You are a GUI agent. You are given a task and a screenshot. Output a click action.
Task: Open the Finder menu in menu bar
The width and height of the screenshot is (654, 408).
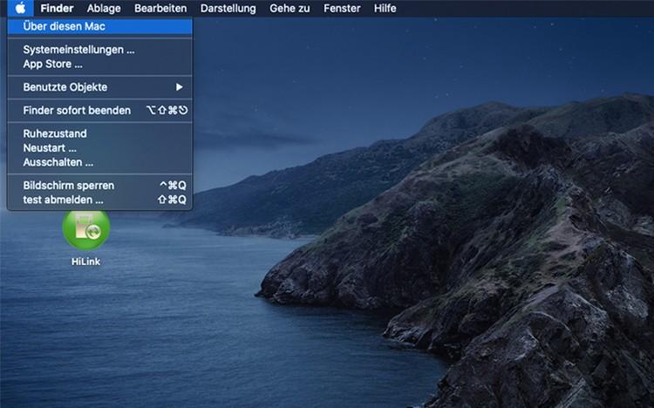[x=57, y=9]
